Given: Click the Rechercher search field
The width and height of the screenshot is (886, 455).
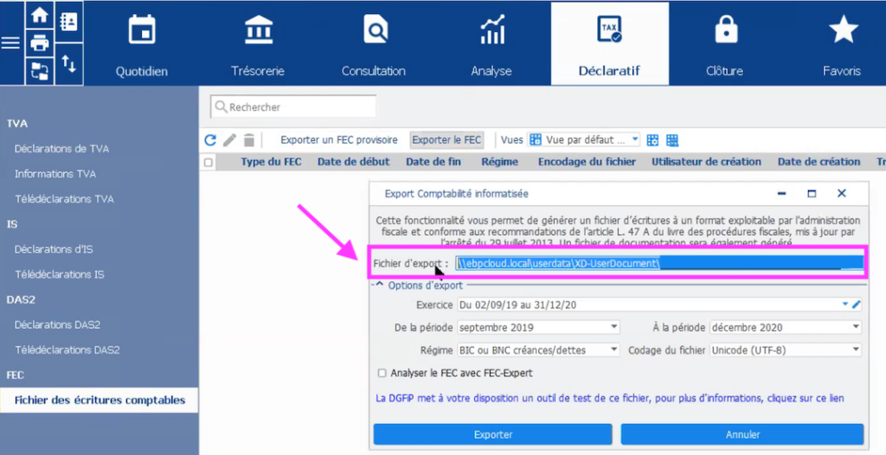Looking at the screenshot, I should (x=293, y=106).
